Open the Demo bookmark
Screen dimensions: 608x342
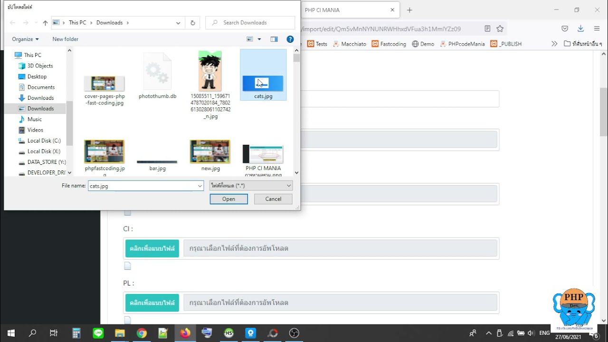point(423,44)
